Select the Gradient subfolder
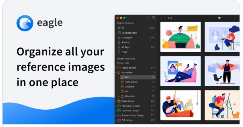The height and width of the screenshot is (127, 243). click(x=129, y=87)
